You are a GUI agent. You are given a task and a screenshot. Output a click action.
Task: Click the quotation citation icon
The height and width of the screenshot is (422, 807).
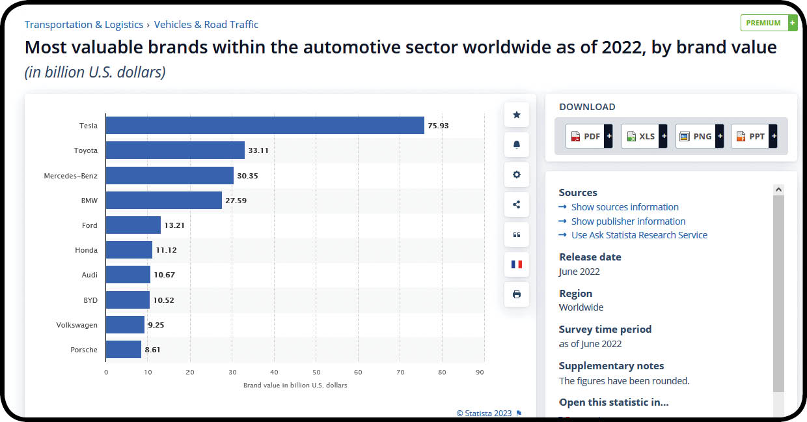coord(517,234)
